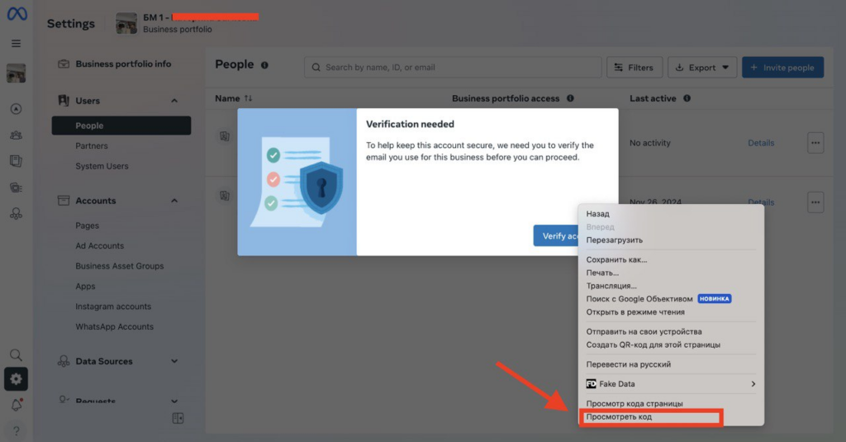Open more options for the Nov 26 row
Viewport: 846px width, 442px height.
coord(815,202)
